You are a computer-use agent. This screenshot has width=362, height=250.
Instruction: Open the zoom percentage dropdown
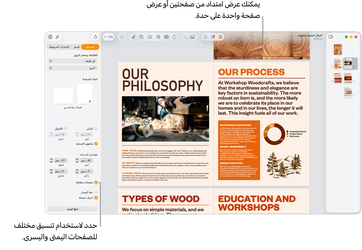(108, 37)
